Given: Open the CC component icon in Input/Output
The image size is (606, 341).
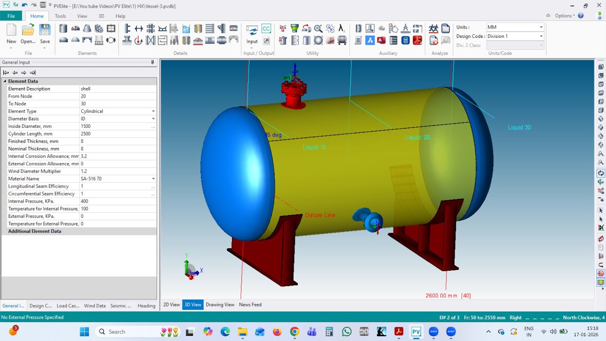Looking at the screenshot, I should tap(266, 29).
